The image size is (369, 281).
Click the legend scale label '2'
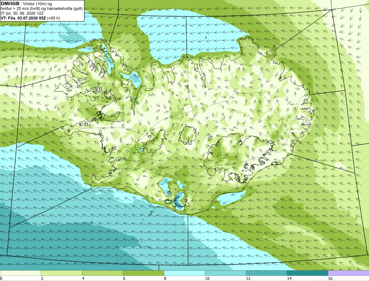(42, 279)
